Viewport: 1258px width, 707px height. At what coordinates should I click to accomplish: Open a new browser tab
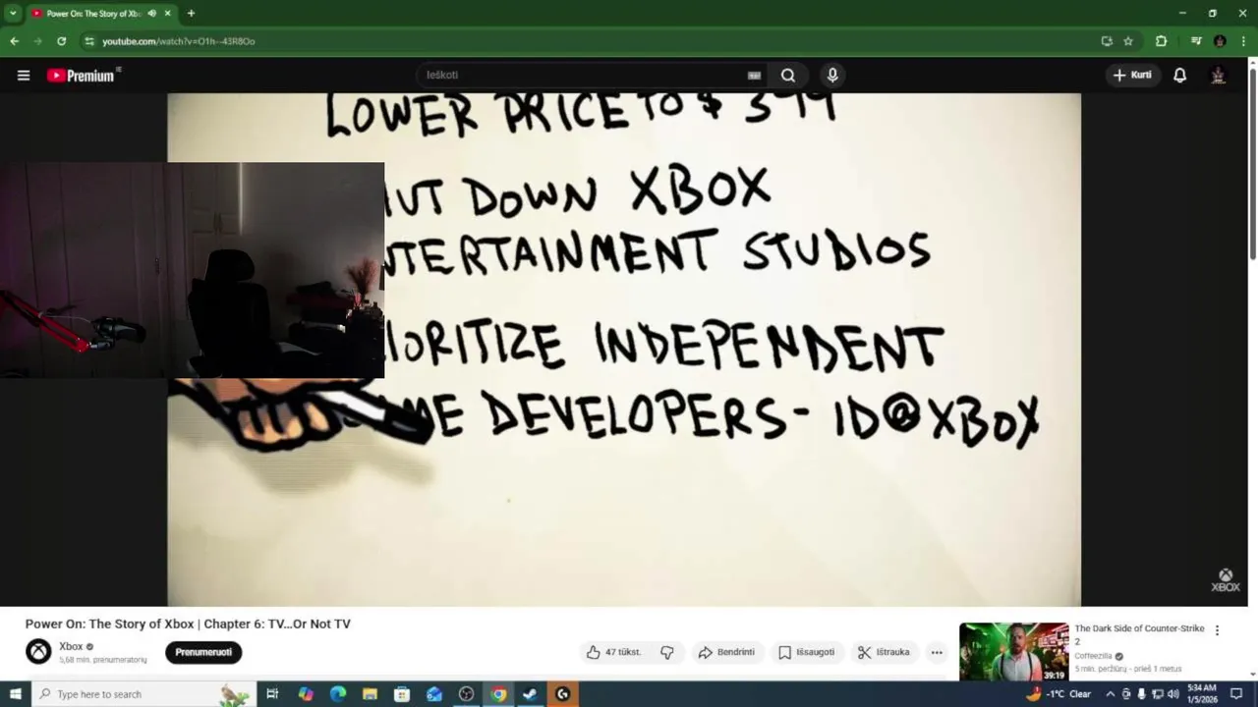click(x=191, y=14)
